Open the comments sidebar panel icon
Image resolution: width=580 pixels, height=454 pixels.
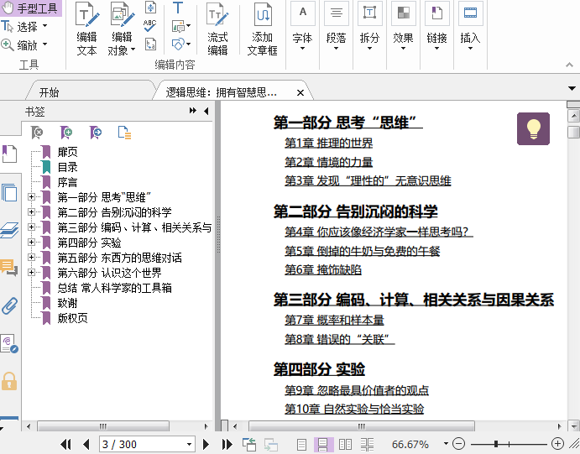click(x=9, y=268)
